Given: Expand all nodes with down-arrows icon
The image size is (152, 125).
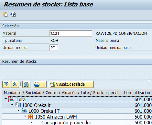Looking at the screenshot, I should [x=6, y=84].
